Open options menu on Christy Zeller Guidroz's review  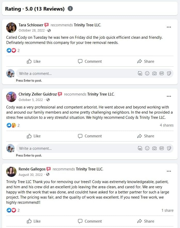click(x=169, y=96)
